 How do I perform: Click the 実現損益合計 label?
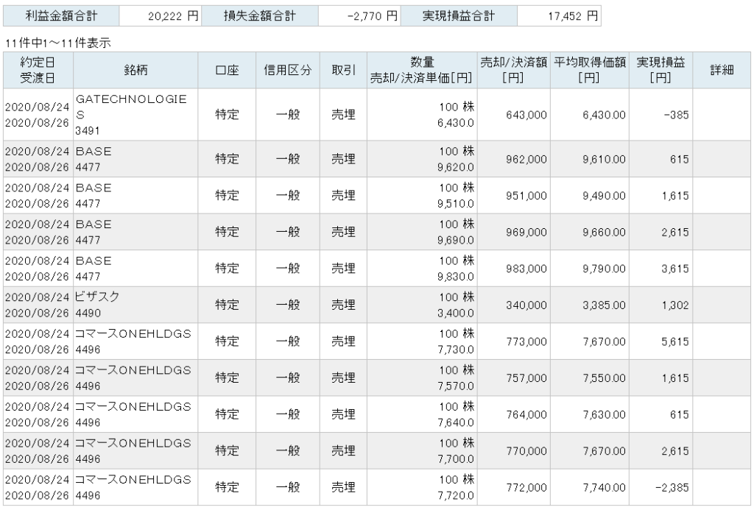[459, 16]
